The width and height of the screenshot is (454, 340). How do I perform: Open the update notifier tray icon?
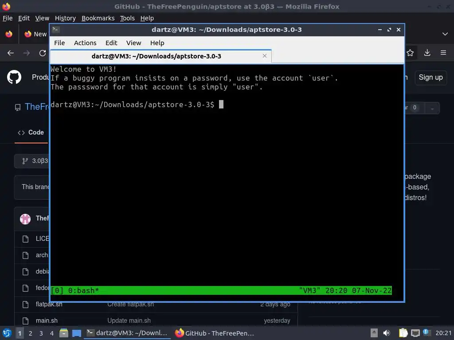pos(426,332)
